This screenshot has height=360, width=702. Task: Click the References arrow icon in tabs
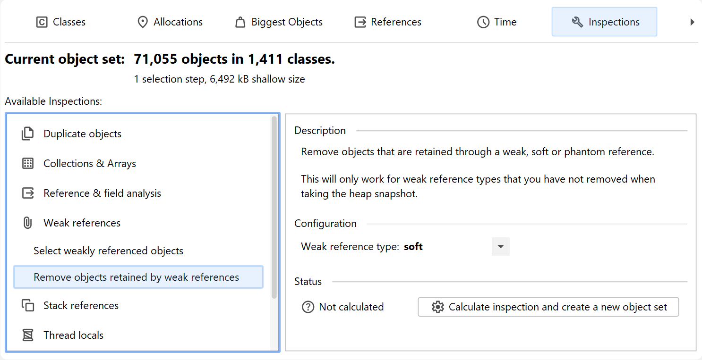coord(360,22)
